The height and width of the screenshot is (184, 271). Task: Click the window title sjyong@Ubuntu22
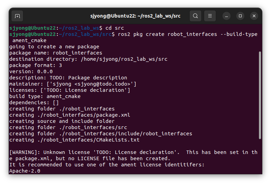coord(135,16)
